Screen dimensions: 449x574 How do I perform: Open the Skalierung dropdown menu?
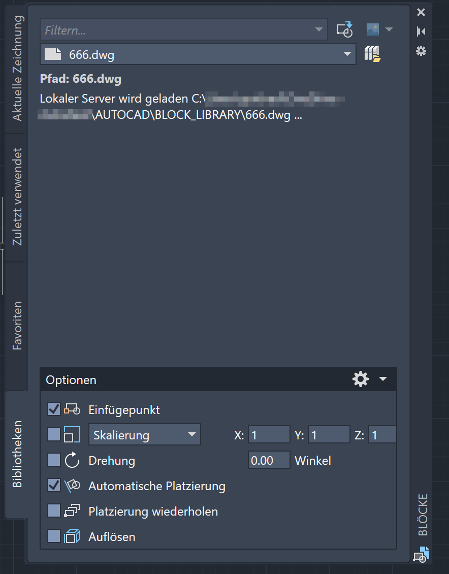pyautogui.click(x=144, y=434)
